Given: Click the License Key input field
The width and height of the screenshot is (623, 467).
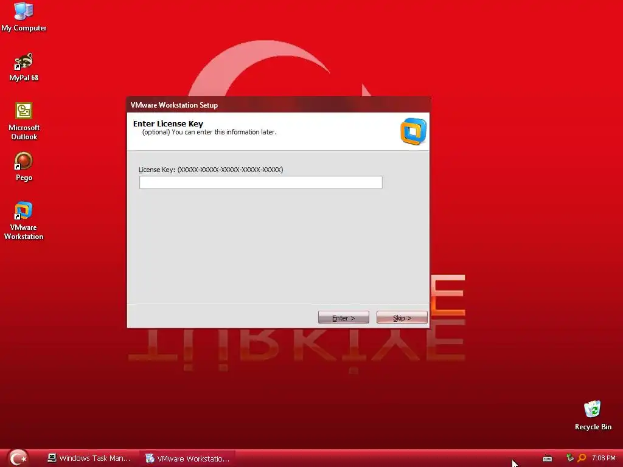Looking at the screenshot, I should (260, 182).
